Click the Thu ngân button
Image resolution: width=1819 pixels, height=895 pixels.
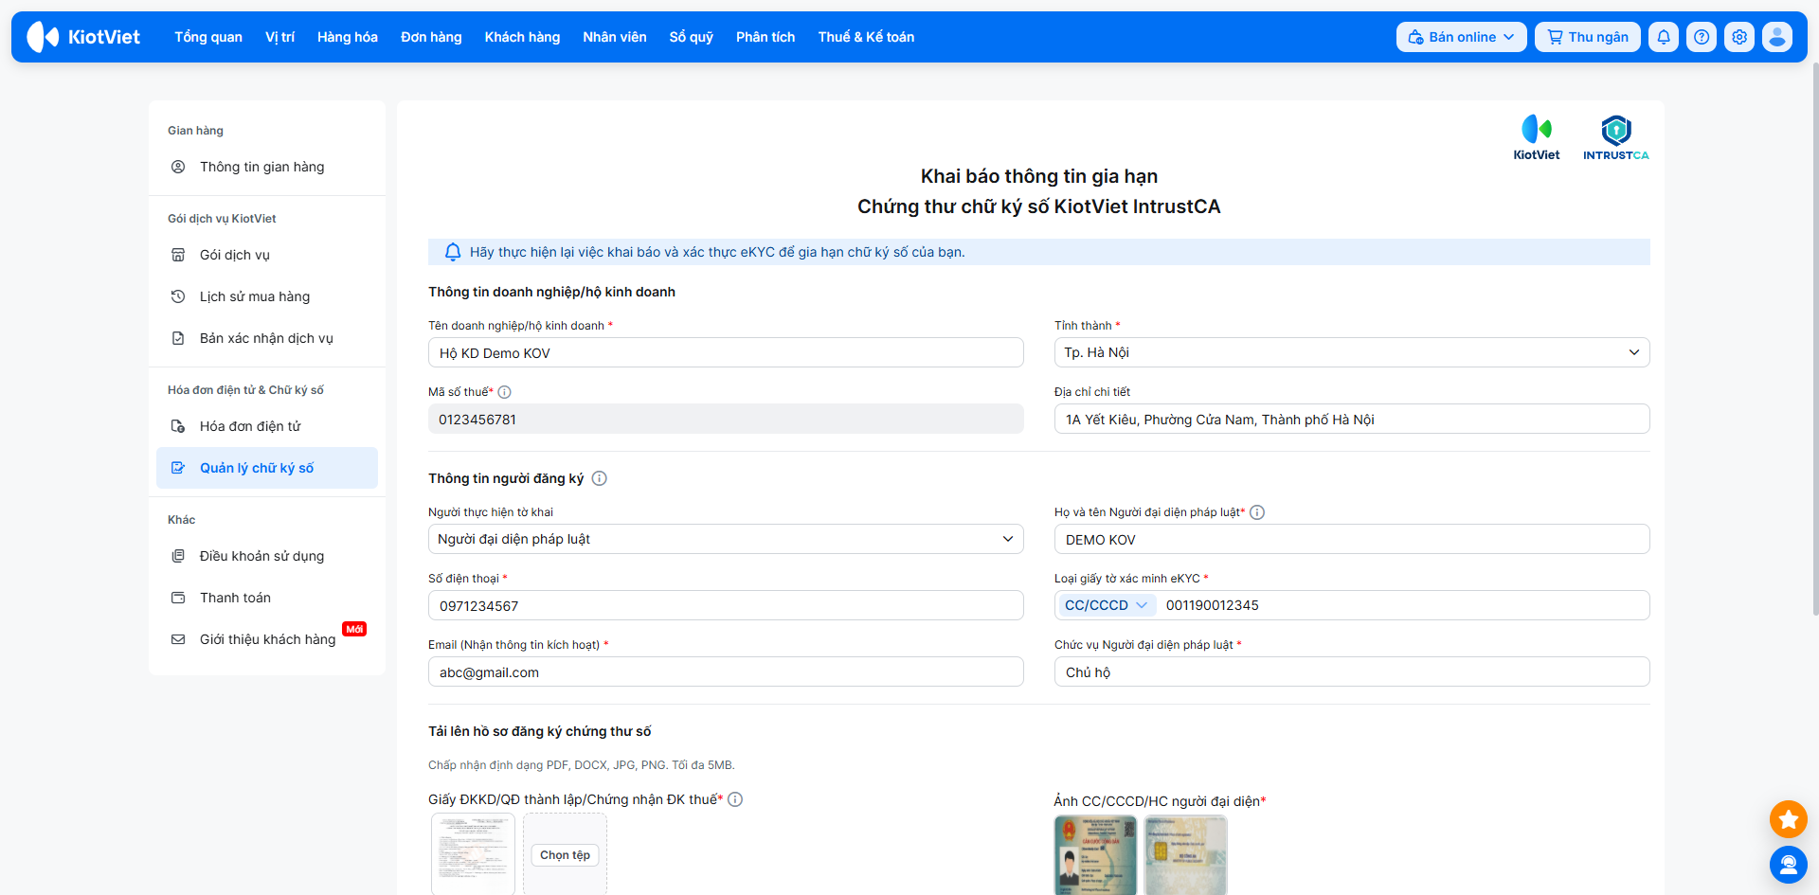tap(1588, 37)
